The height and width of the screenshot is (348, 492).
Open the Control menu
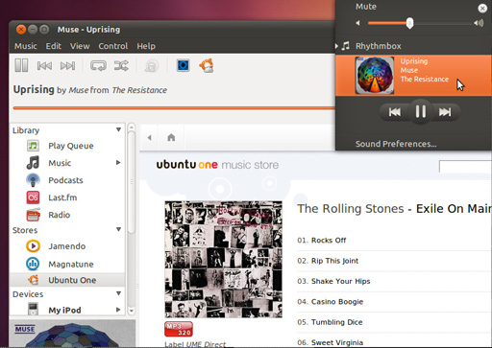[113, 46]
